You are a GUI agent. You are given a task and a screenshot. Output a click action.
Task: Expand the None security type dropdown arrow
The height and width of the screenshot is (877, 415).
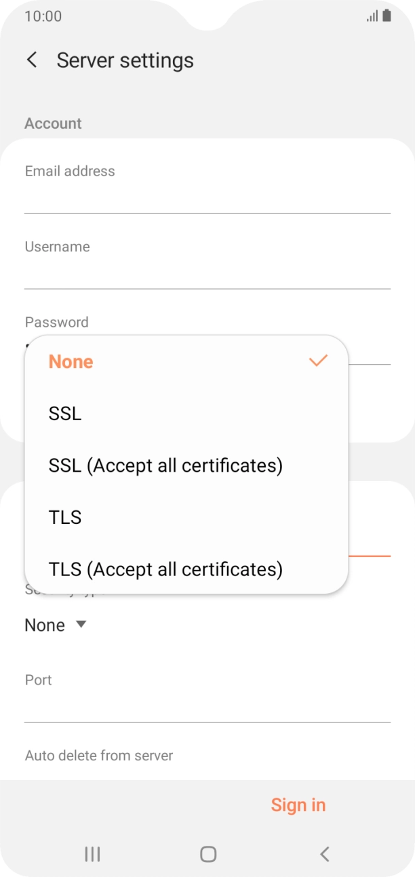click(x=81, y=624)
